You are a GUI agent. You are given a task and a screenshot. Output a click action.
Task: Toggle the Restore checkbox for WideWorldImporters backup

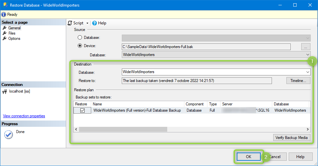coord(82,110)
